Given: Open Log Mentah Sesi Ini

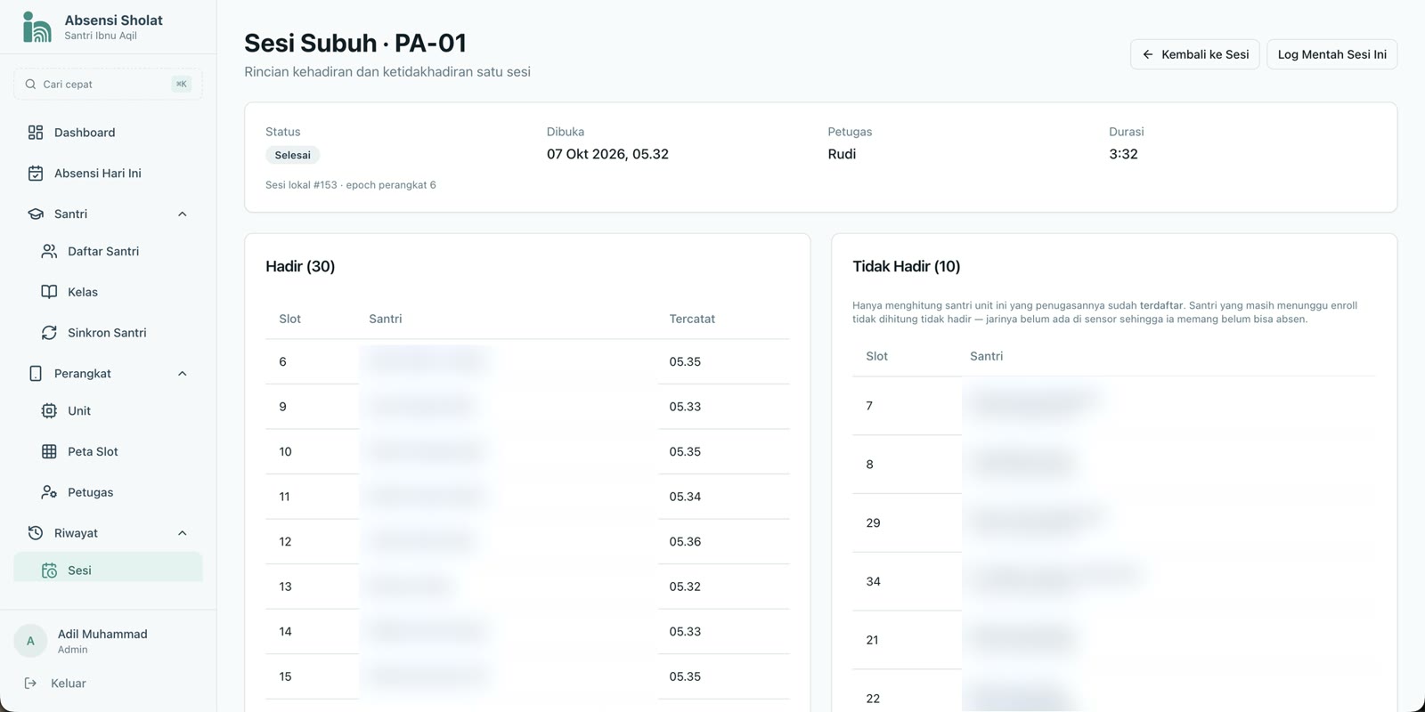Looking at the screenshot, I should click(x=1332, y=54).
